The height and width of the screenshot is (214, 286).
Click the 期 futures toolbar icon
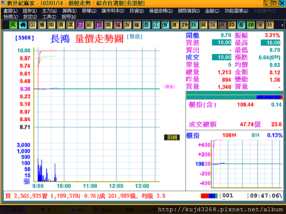[51, 25]
